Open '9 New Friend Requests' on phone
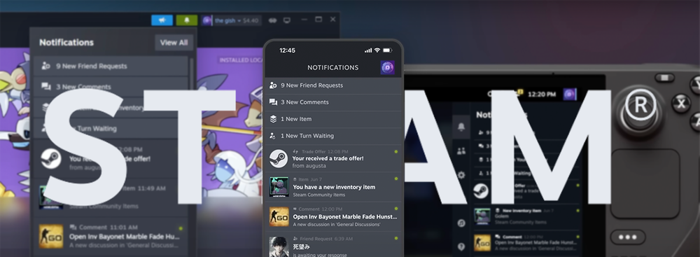The image size is (700, 257). pos(333,85)
